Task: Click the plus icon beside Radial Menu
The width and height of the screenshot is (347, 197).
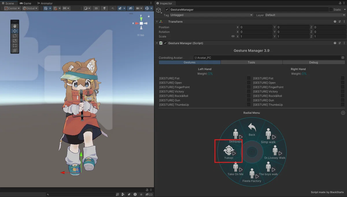Action: point(343,113)
